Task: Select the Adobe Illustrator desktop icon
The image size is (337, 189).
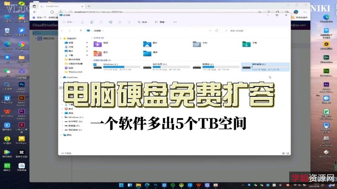Action: pos(22,101)
